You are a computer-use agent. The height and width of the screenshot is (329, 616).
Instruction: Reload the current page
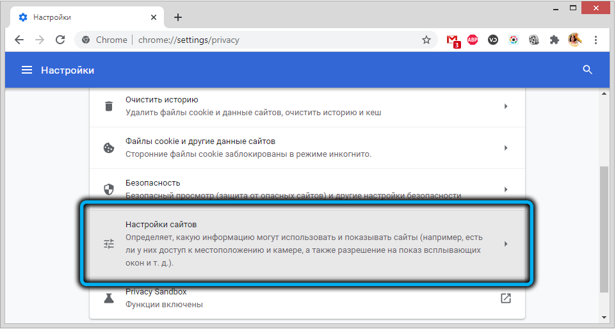(60, 40)
